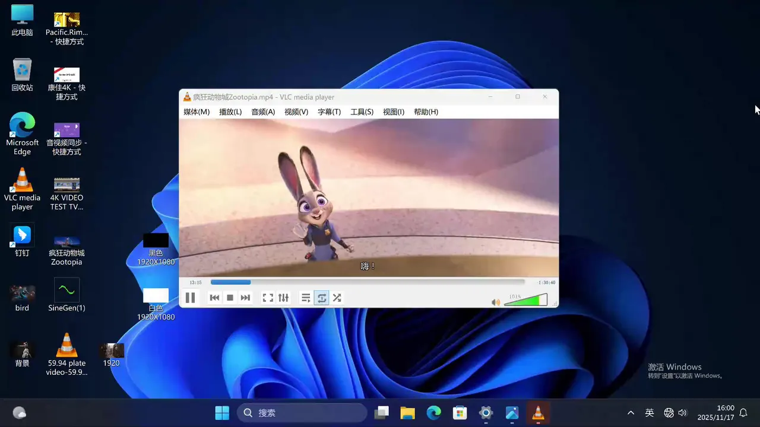
Task: Open the Photos app taskbar icon
Action: [x=512, y=413]
